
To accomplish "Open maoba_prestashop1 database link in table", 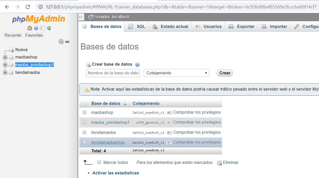I will click(x=110, y=122).
